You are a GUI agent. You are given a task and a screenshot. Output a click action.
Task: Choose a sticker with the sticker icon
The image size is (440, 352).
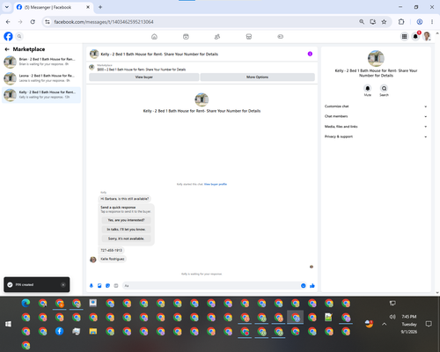(x=107, y=286)
